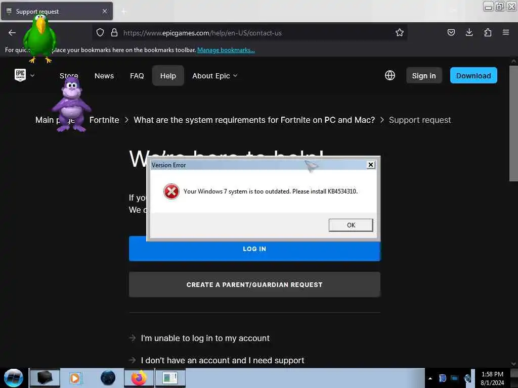The width and height of the screenshot is (518, 388).
Task: Select the Support request browser tab
Action: coord(57,11)
